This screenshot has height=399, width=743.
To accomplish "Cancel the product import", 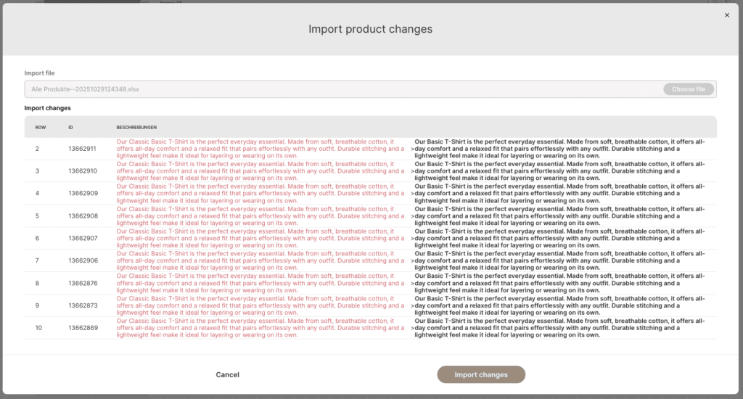I will tap(227, 374).
